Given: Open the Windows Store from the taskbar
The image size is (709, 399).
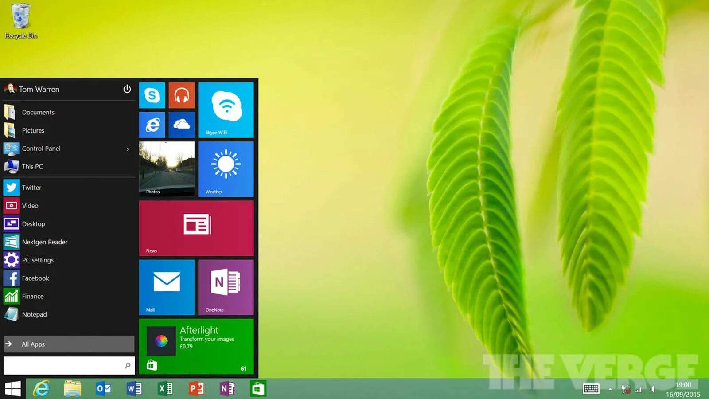Looking at the screenshot, I should pyautogui.click(x=258, y=389).
